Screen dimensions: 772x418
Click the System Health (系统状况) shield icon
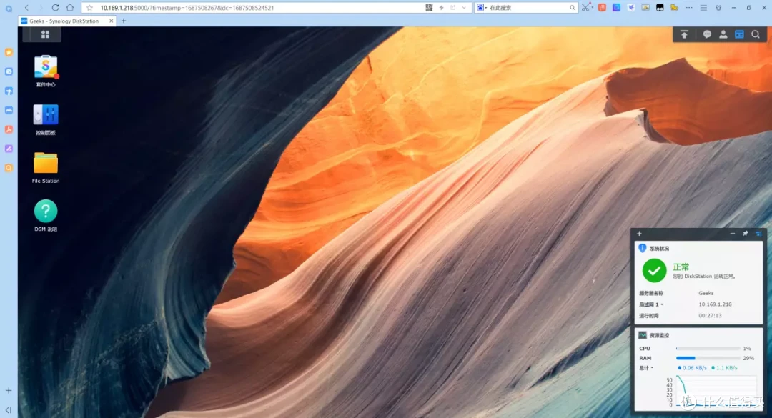[x=643, y=248]
